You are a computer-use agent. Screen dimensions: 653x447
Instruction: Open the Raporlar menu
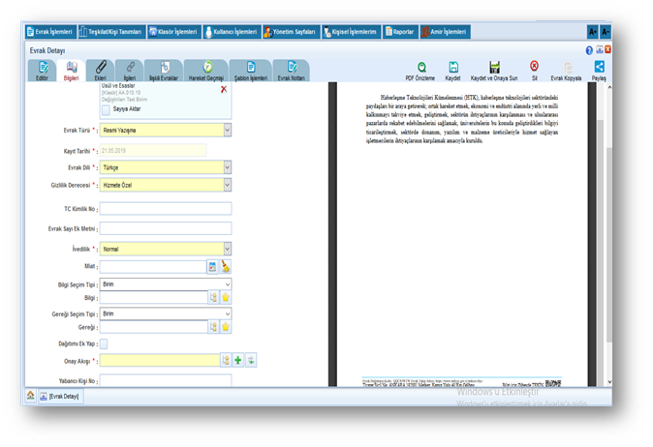[398, 31]
